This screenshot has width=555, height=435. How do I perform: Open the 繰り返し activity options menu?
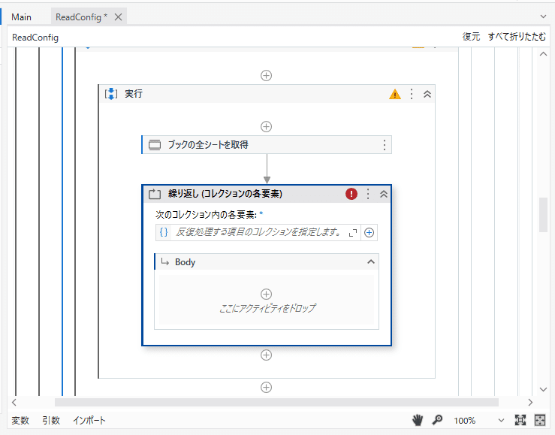tap(368, 194)
